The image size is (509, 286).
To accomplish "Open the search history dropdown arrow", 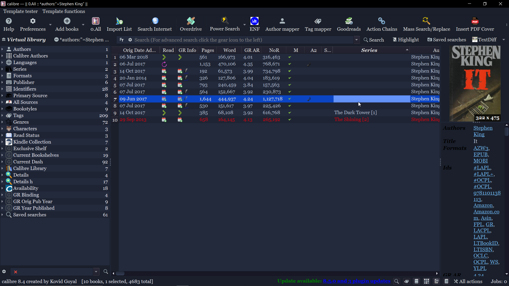I will point(357,40).
